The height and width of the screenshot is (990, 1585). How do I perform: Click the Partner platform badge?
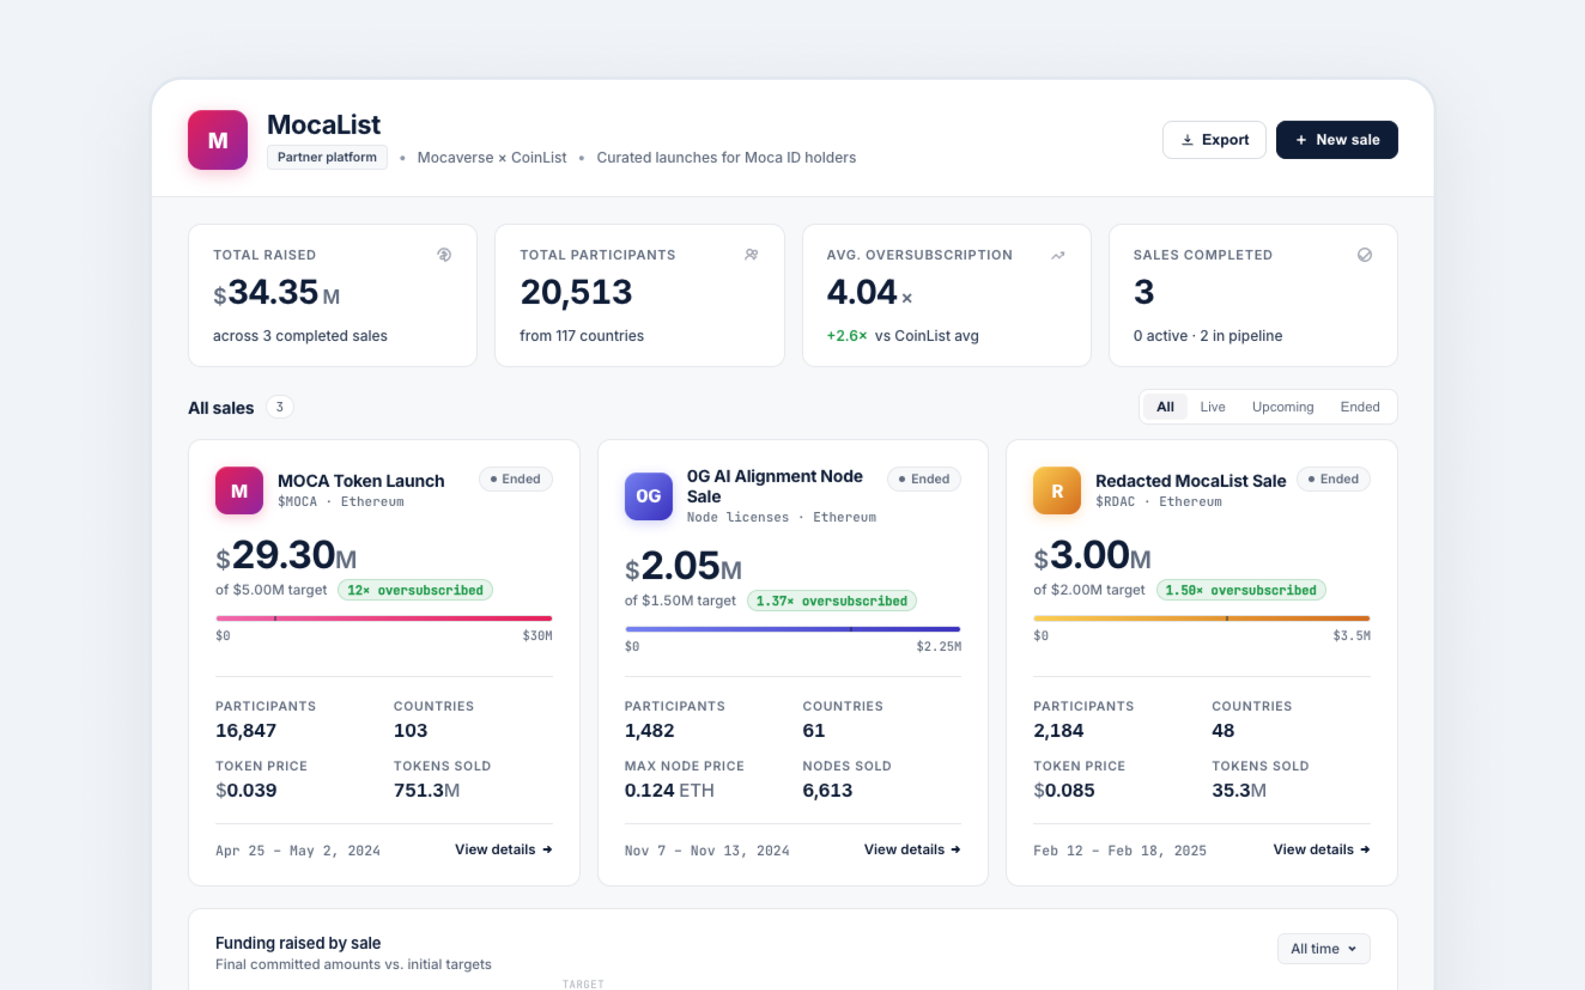click(x=327, y=157)
